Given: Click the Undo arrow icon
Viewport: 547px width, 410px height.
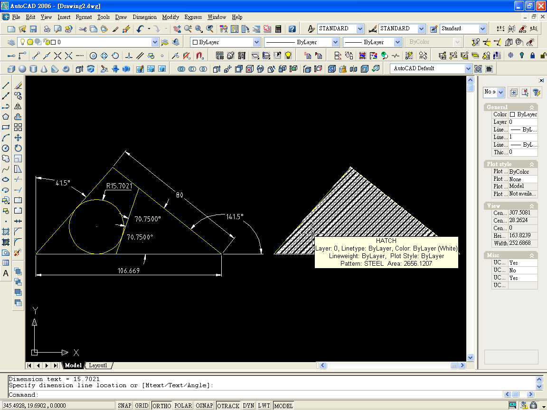Looking at the screenshot, I should (140, 29).
